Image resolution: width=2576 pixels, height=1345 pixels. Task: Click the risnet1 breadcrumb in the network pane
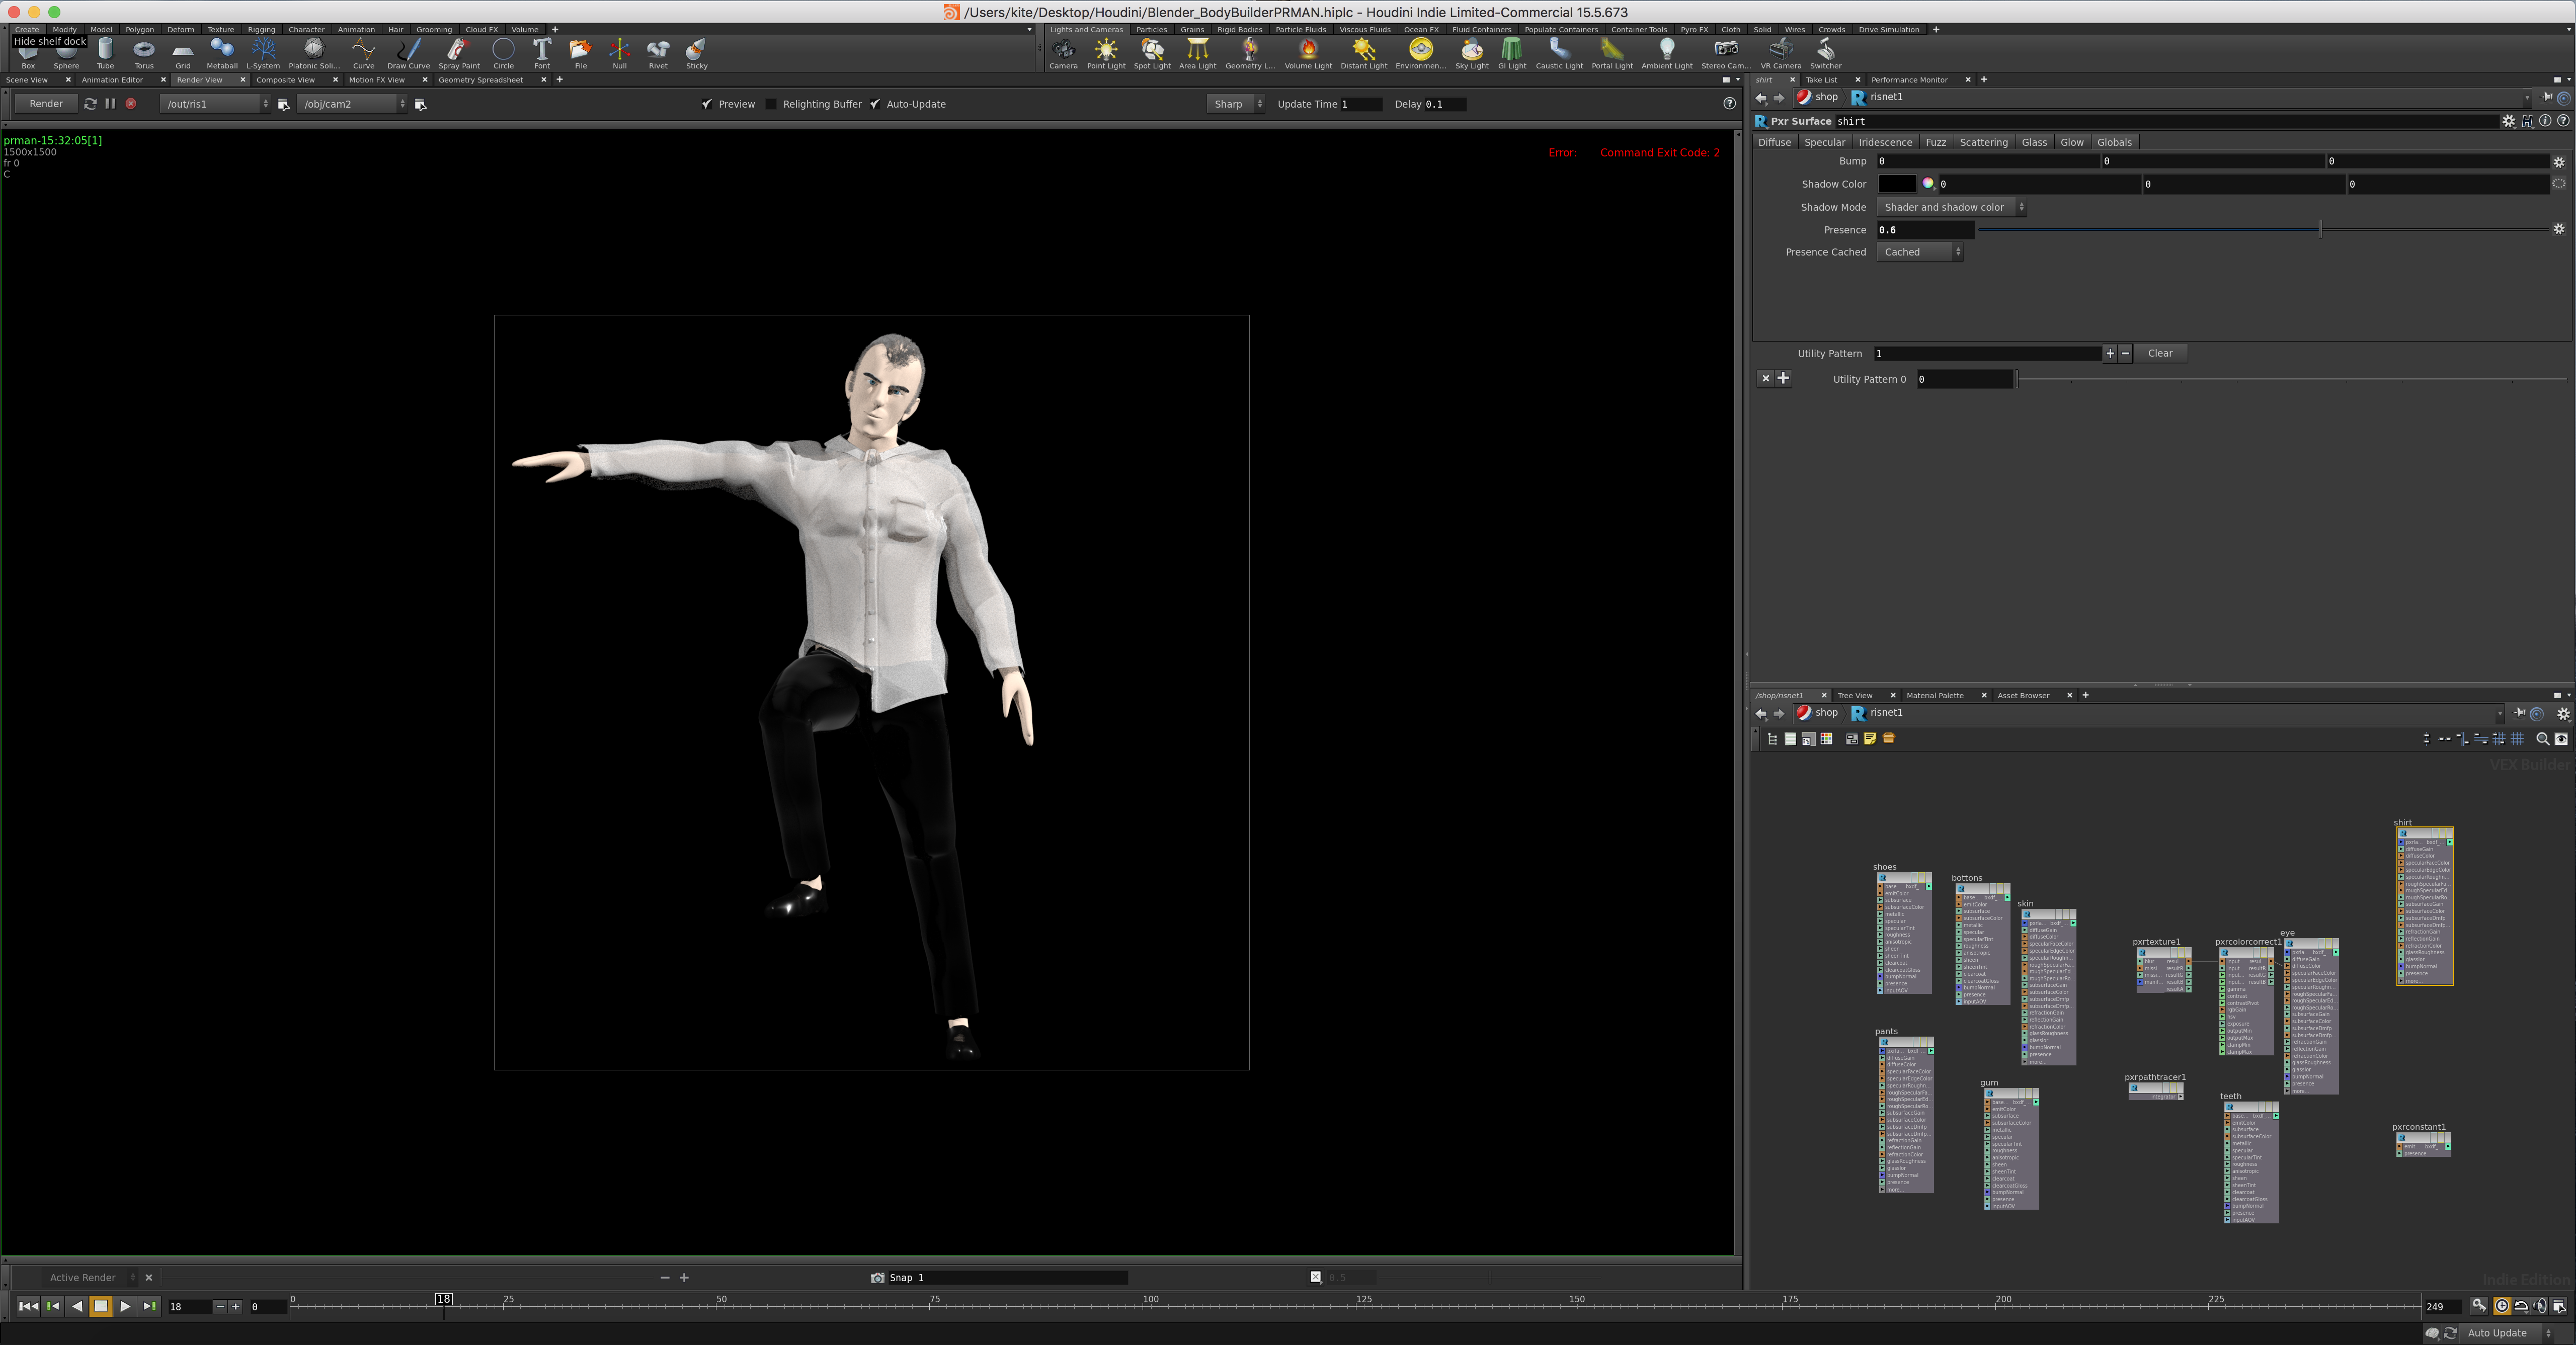pyautogui.click(x=1877, y=713)
